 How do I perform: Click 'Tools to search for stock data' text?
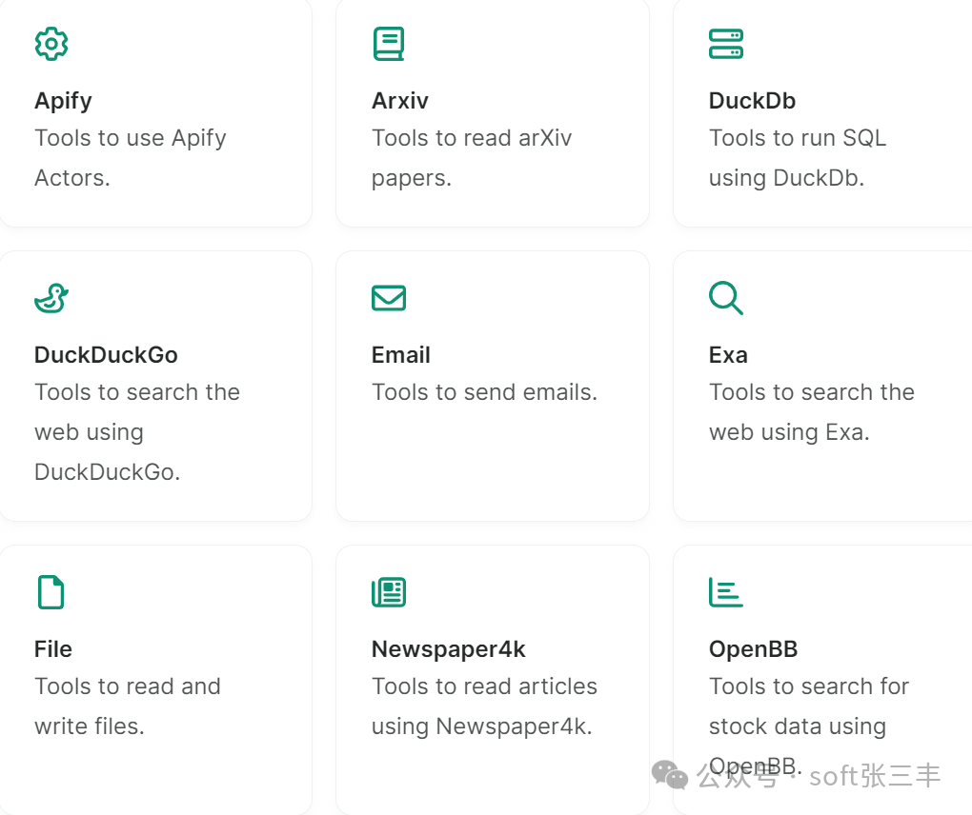[x=809, y=706]
